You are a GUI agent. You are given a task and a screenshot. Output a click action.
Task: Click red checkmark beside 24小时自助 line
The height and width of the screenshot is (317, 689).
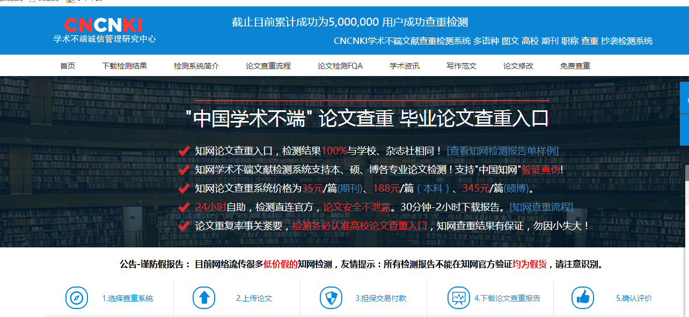pyautogui.click(x=184, y=207)
